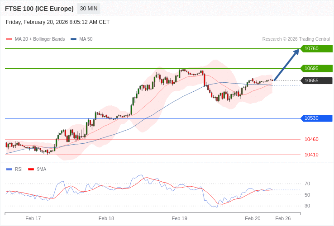Click the 30 MIN timeframe button
This screenshot has width=334, height=226.
[89, 9]
